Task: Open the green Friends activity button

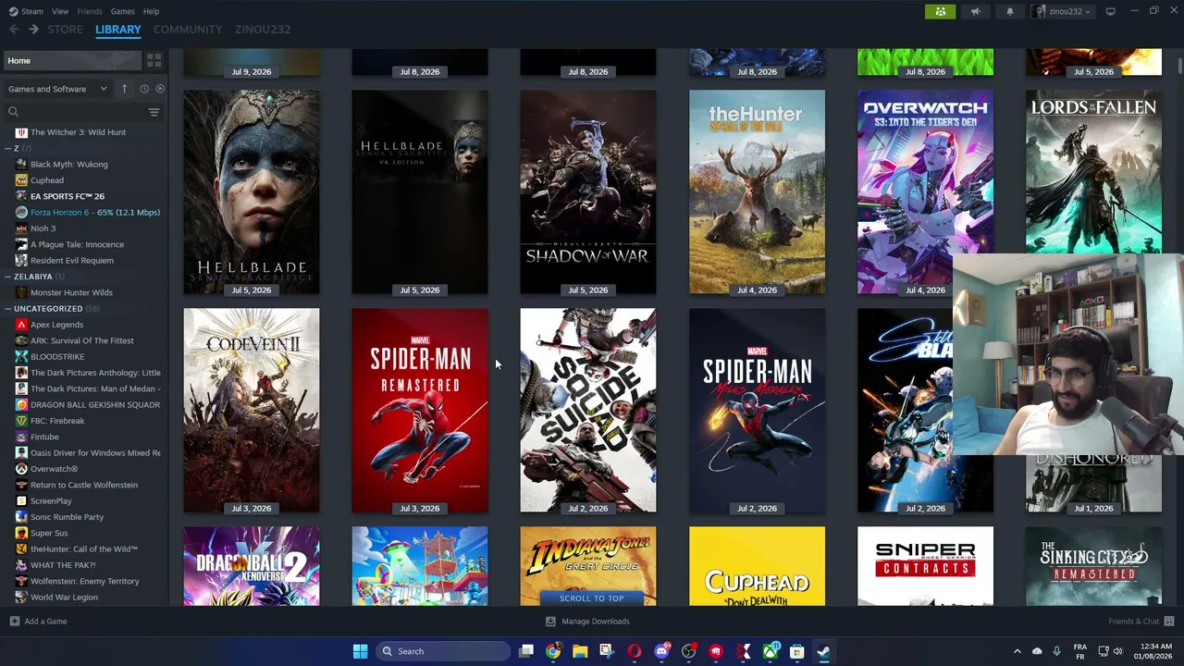Action: [x=940, y=11]
